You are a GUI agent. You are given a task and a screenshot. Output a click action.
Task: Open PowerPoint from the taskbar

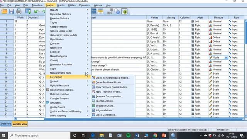(x=164, y=136)
